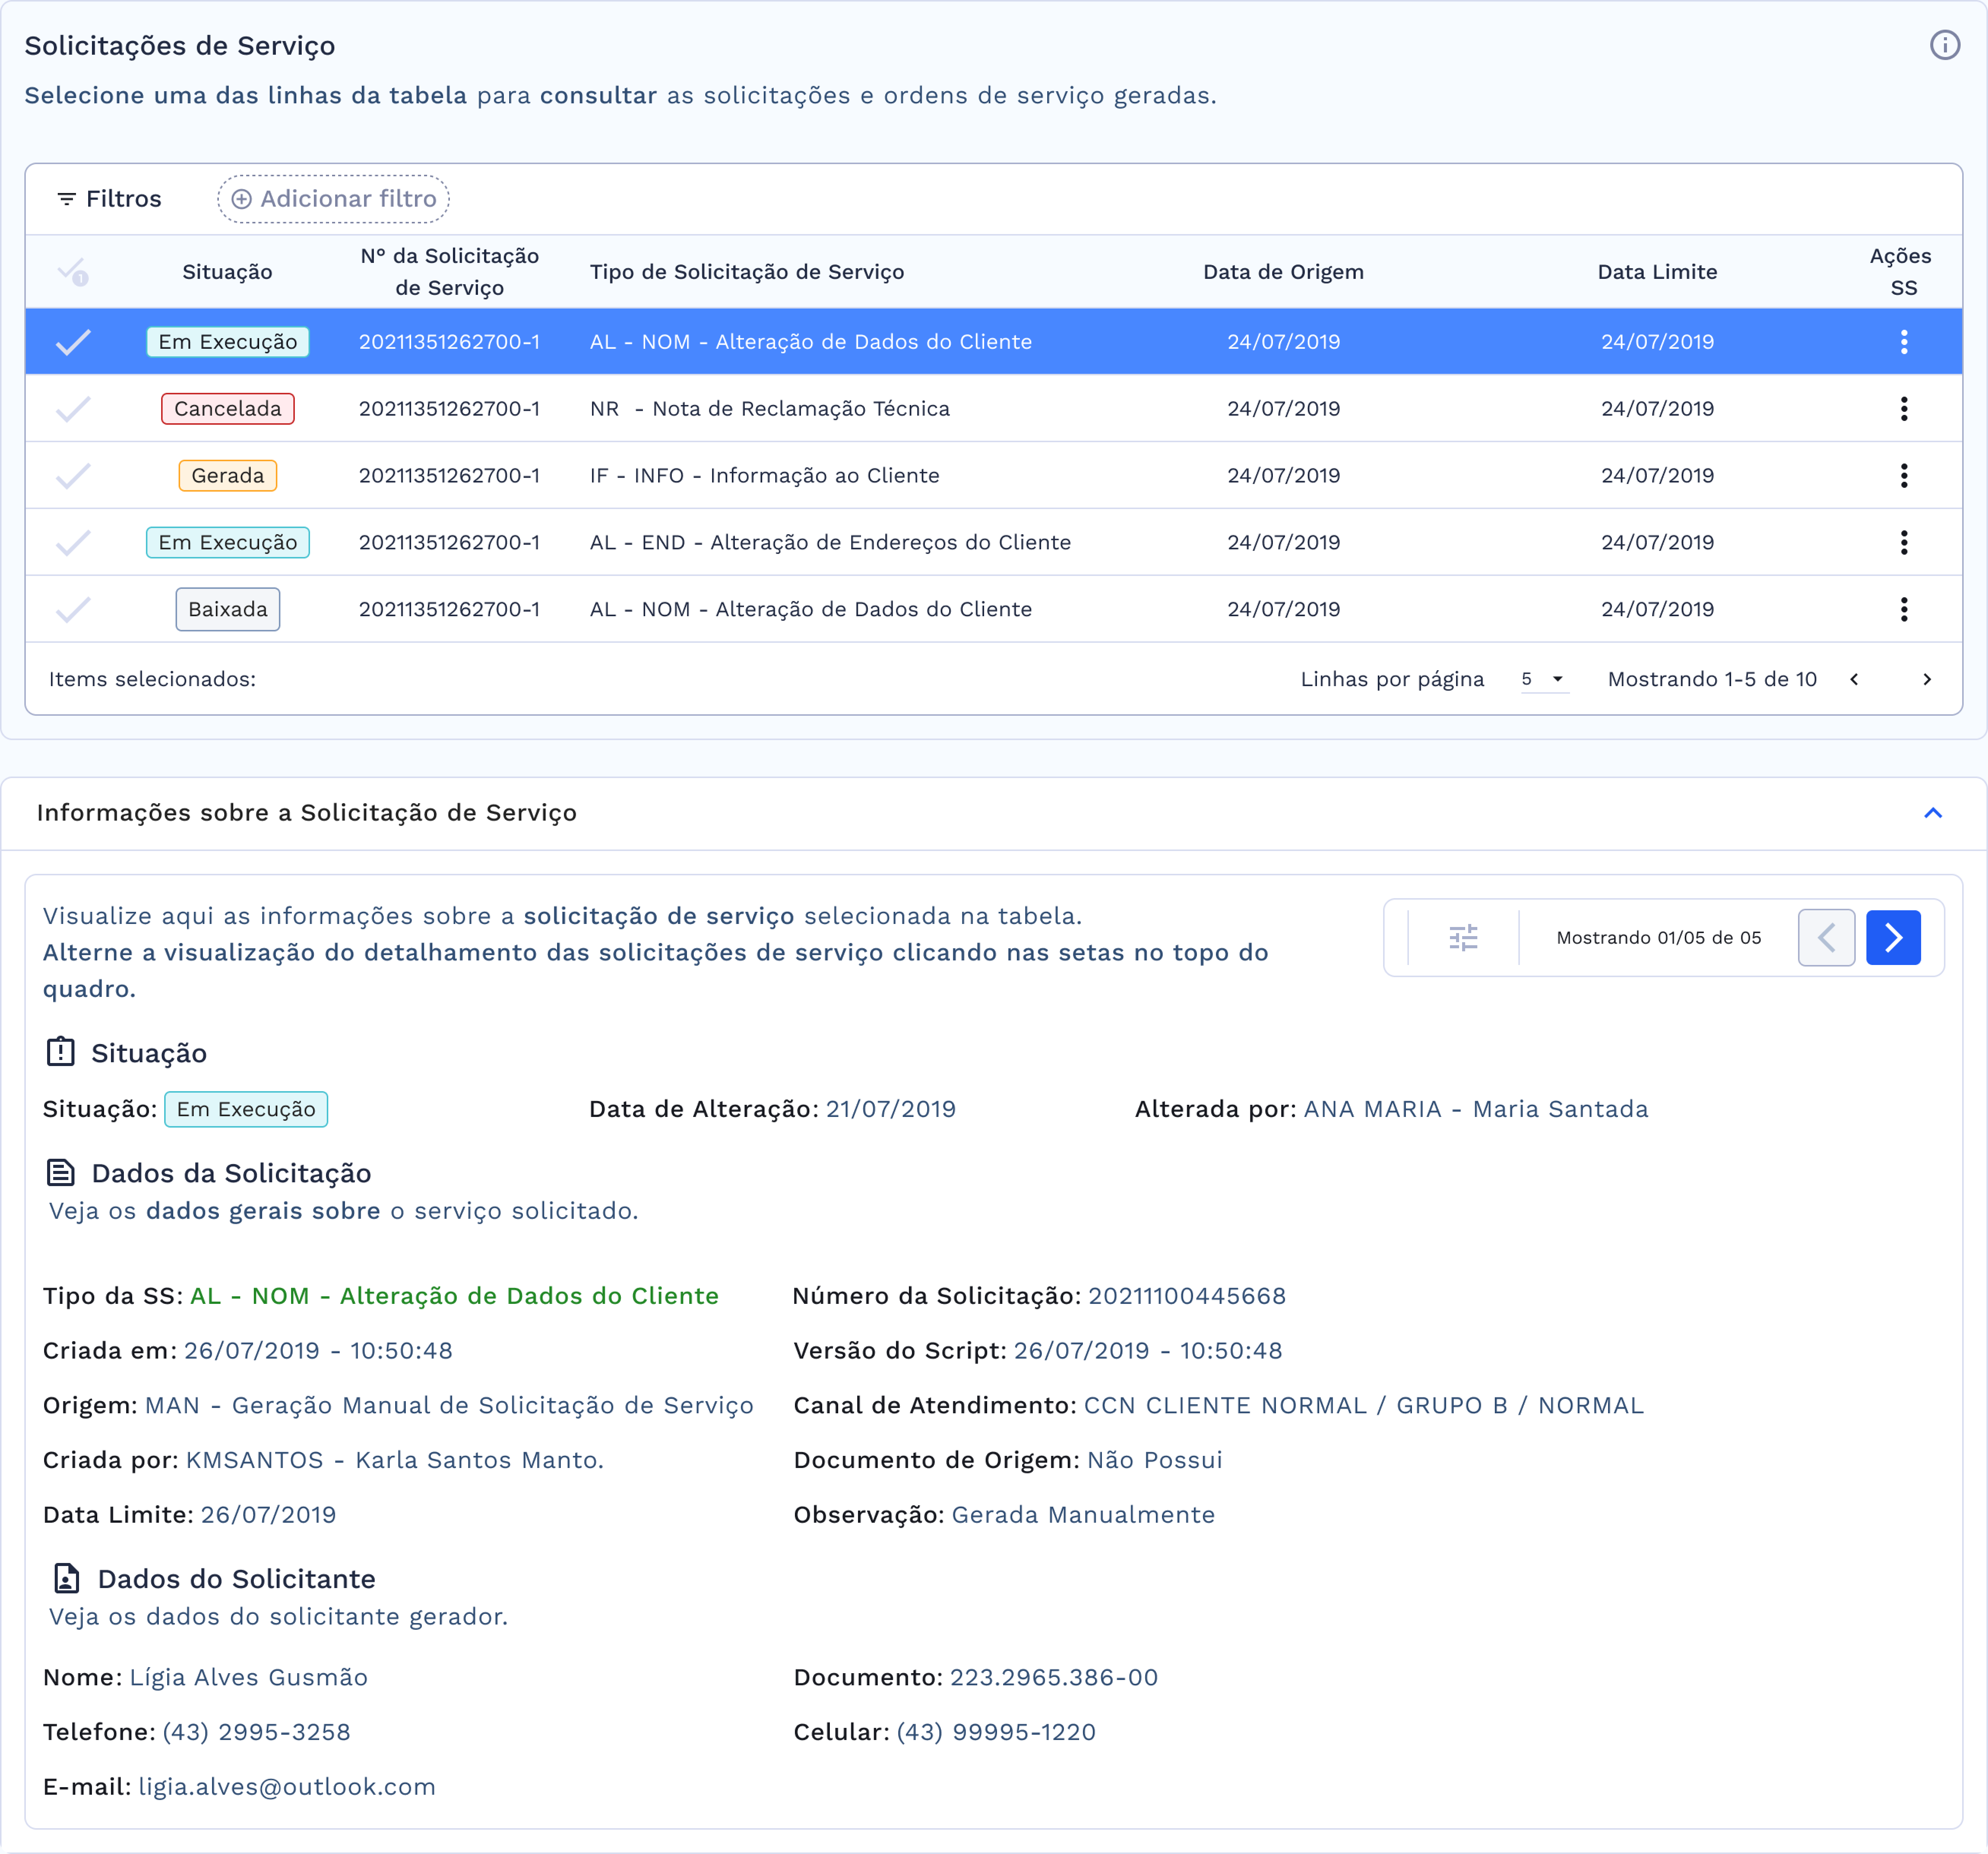Click the Filtros funnel icon
The height and width of the screenshot is (1854, 1988).
67,198
